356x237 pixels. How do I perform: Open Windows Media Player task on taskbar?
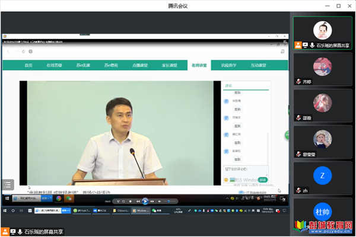click(x=141, y=211)
